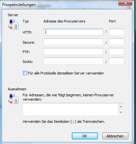Viewport: 136px width, 144px height.
Task: Click the Ausnahmen section computer icon
Action: coord(13,99)
